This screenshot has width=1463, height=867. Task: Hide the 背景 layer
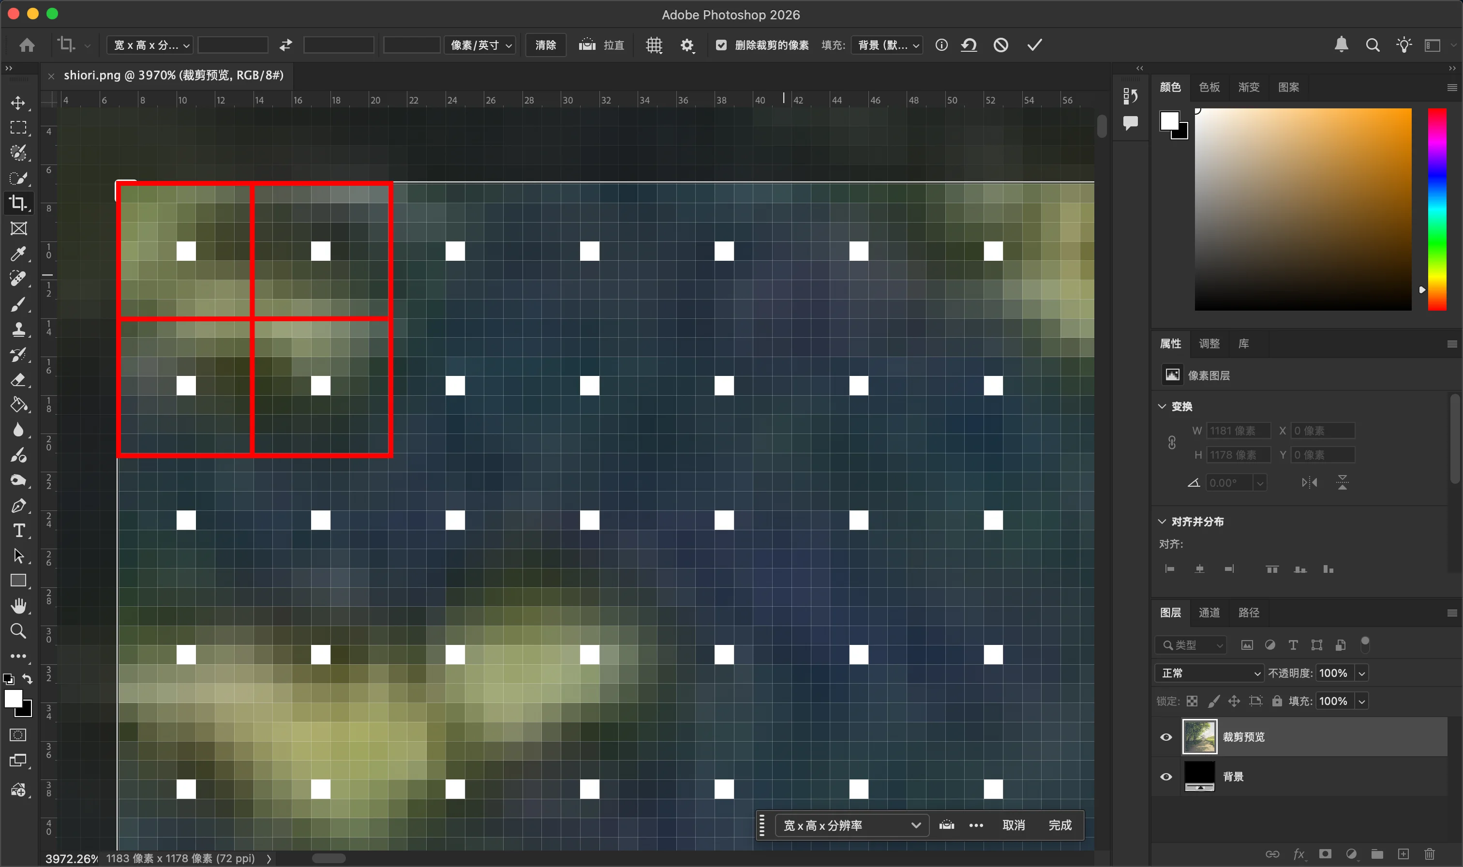[1166, 777]
